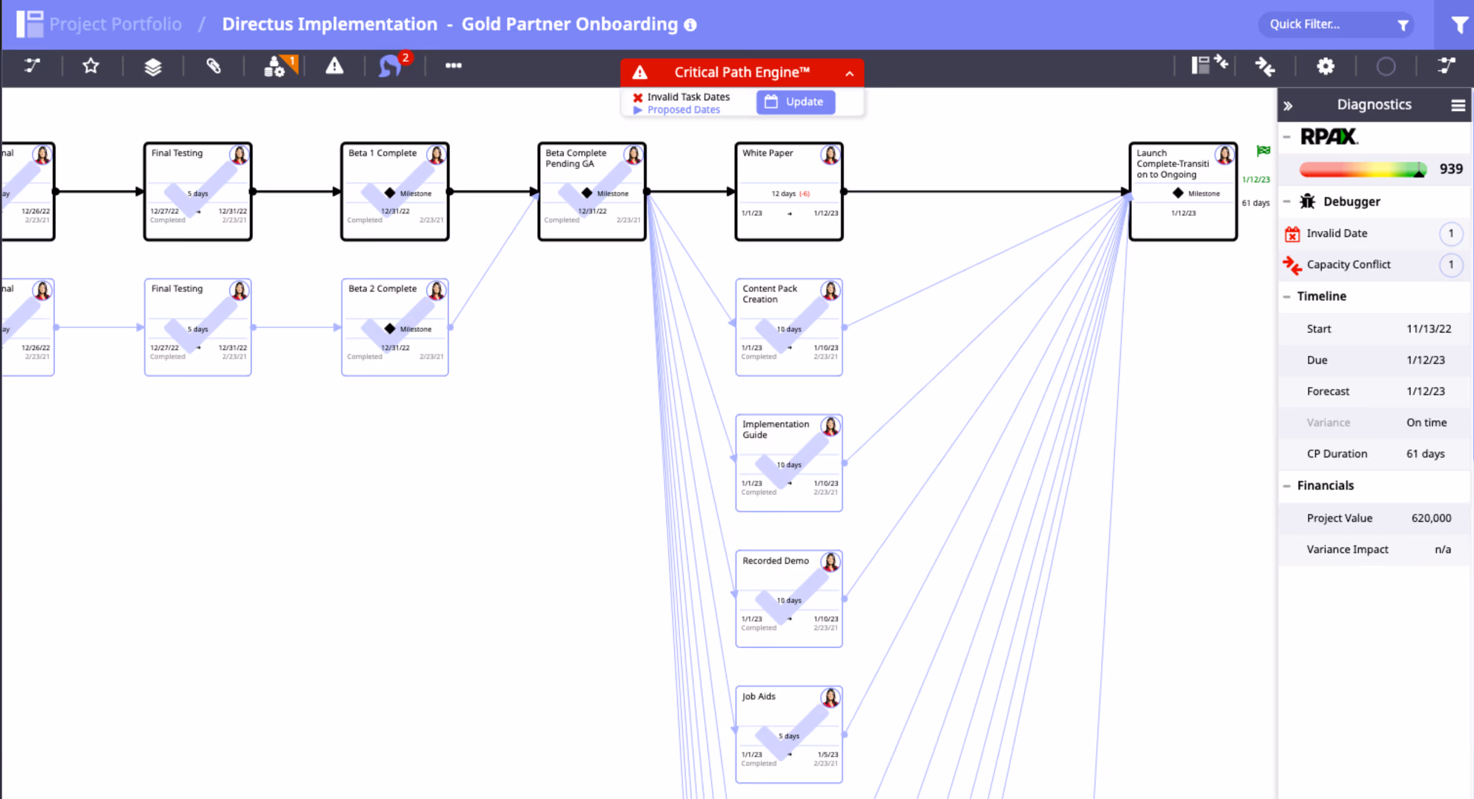Click the RPAX score 939
1474x799 pixels.
1451,169
